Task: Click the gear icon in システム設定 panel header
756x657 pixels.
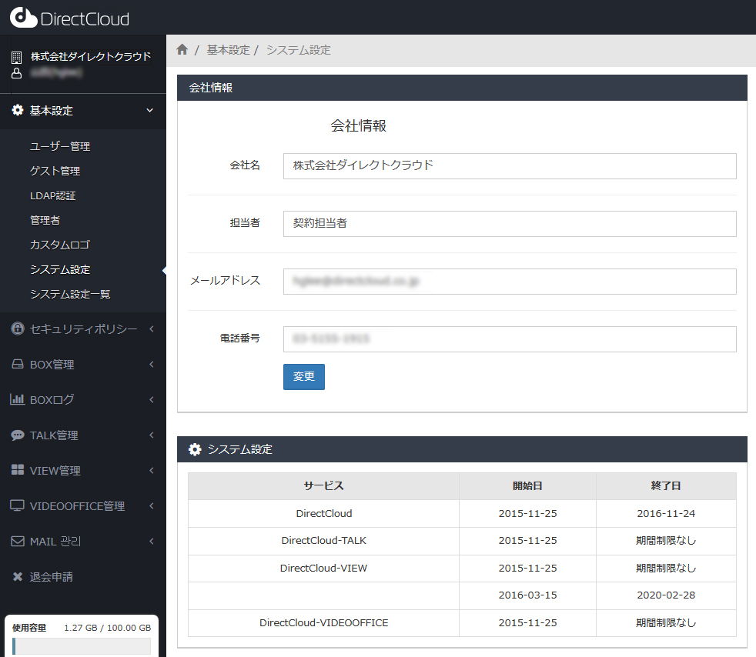Action: click(195, 449)
